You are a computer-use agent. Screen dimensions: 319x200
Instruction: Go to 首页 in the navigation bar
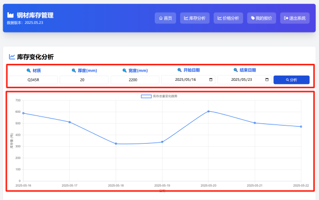tap(165, 18)
